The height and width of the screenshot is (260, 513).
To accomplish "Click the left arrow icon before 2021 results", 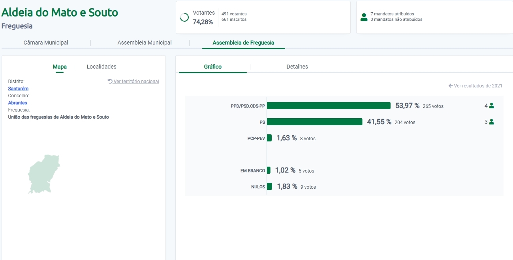I will (451, 86).
